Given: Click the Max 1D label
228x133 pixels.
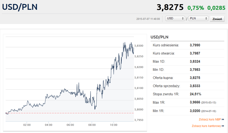Looking at the screenshot, I should [x=159, y=62].
